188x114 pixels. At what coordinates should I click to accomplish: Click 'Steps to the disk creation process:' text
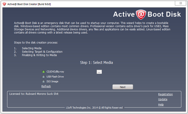click(36, 43)
